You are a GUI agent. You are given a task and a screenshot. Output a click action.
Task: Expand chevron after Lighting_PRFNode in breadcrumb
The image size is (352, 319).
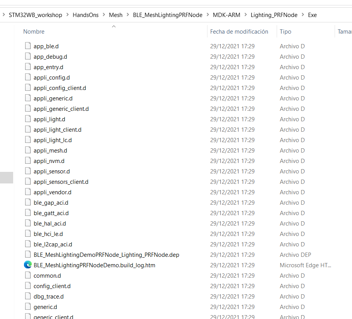[x=303, y=15]
